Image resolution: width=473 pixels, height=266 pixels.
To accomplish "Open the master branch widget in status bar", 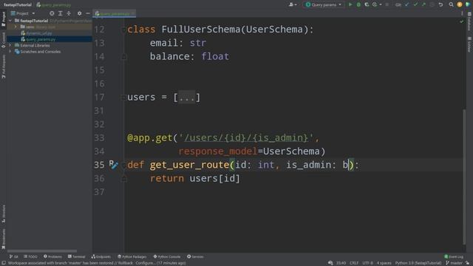I will tap(455, 263).
